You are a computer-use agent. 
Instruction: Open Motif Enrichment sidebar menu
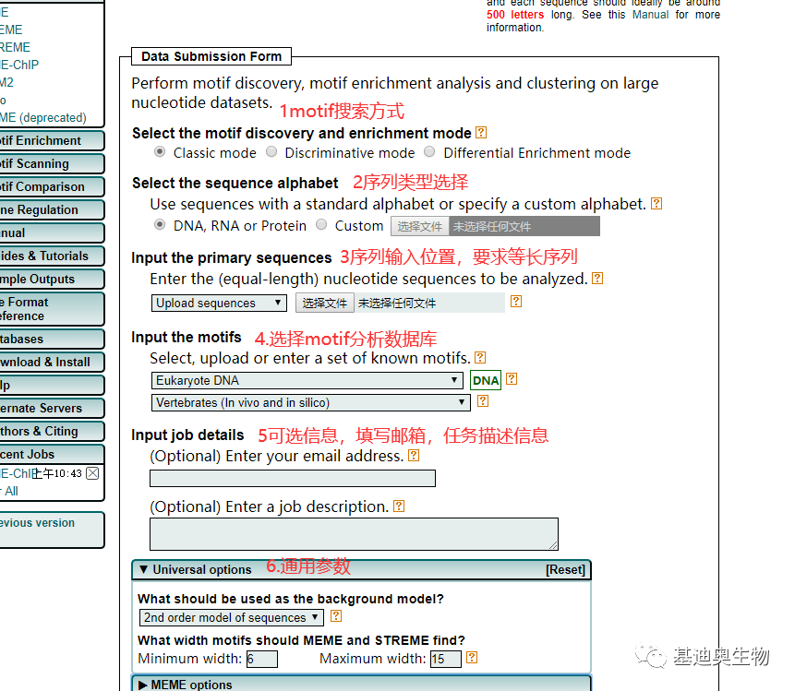51,141
